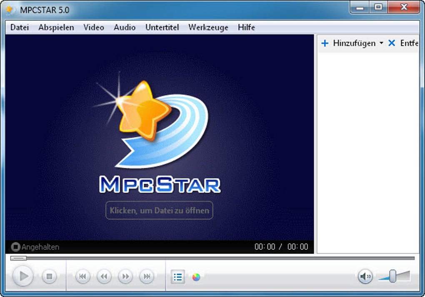Image resolution: width=425 pixels, height=297 pixels.
Task: Open the Hilfe menu
Action: (x=246, y=28)
